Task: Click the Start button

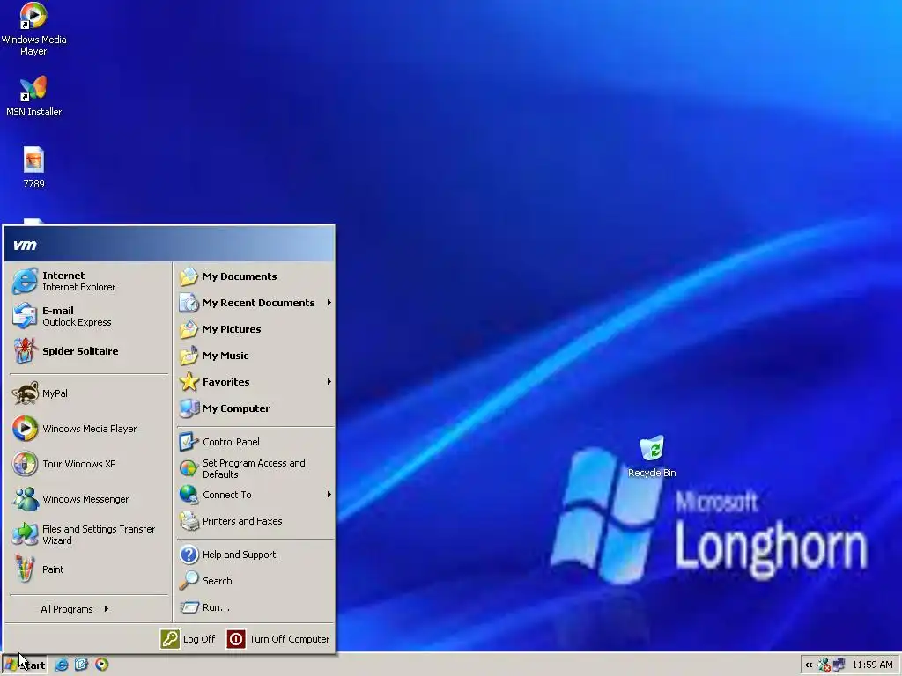Action: tap(24, 665)
